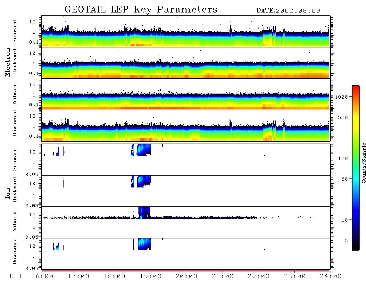Pick the black bottom of the colorbar
366x282 pixels.
click(x=356, y=247)
